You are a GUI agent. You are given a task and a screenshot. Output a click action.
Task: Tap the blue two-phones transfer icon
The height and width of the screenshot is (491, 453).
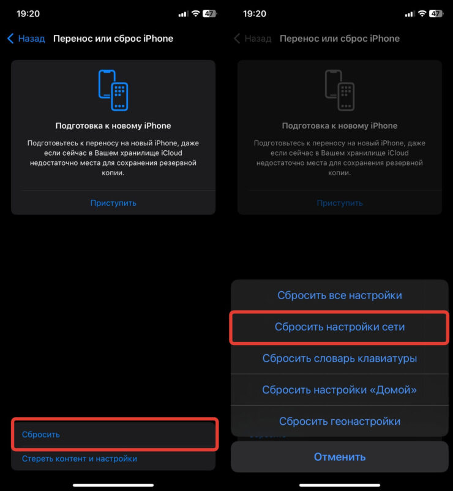(113, 89)
